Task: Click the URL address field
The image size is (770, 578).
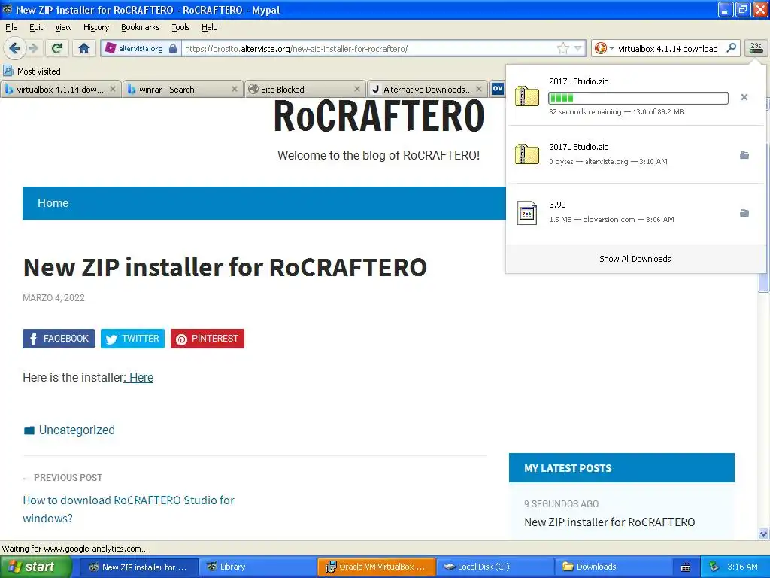Action: point(368,49)
